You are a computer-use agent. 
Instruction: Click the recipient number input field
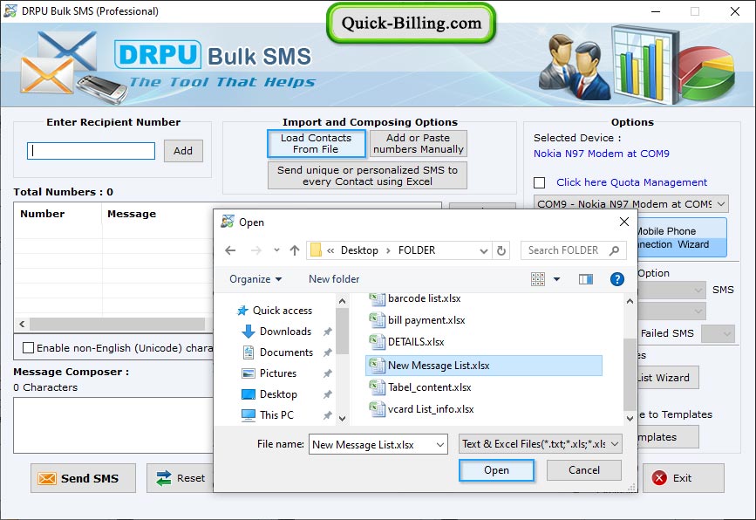(x=92, y=151)
